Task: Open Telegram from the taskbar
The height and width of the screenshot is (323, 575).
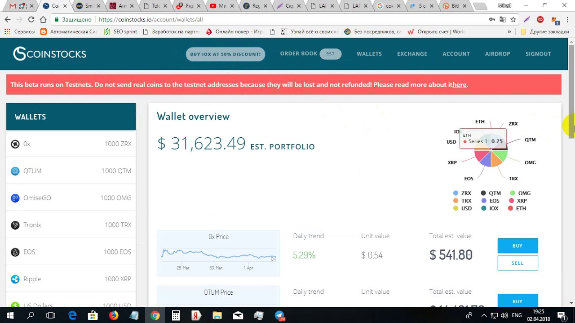Action: 280,315
